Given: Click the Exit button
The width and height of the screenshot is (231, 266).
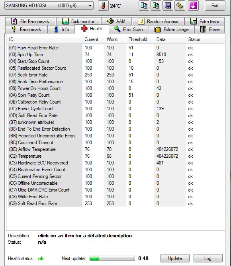Looking at the screenshot, I should 215,6.
